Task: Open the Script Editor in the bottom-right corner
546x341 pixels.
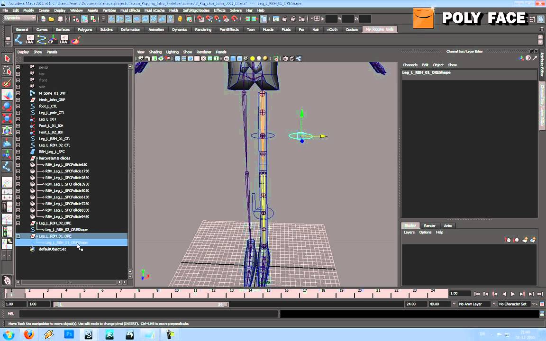Action: 541,314
